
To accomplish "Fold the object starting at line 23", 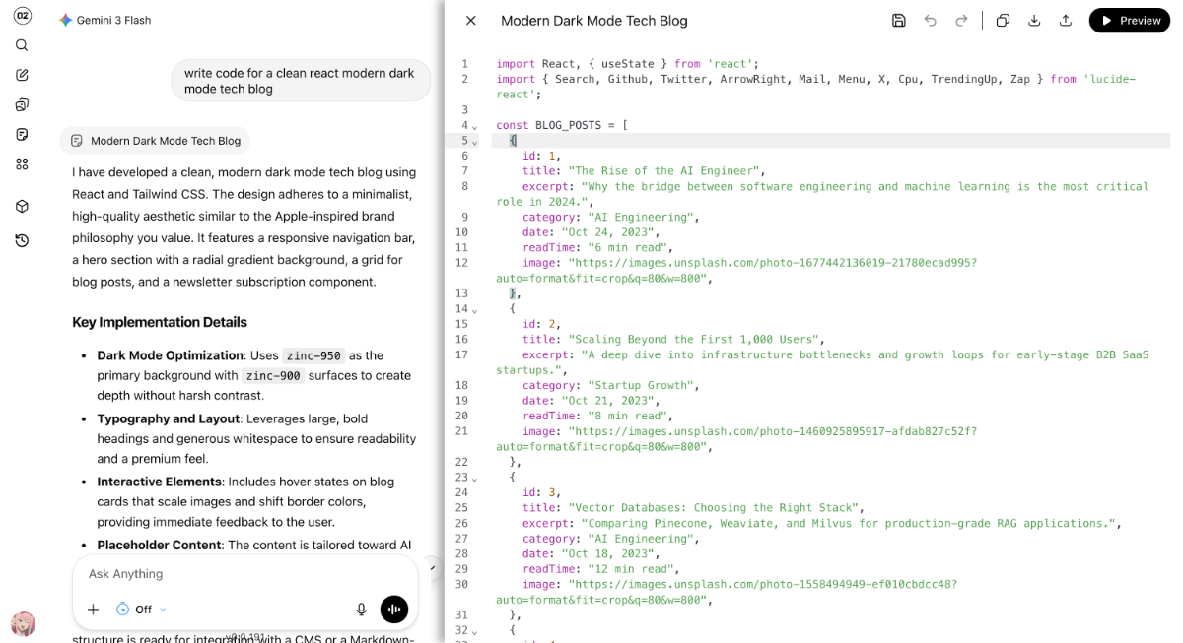I will (x=474, y=479).
